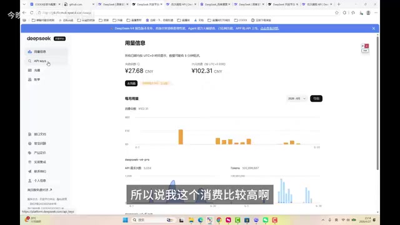Click the Windows taskbar search box

153,220
